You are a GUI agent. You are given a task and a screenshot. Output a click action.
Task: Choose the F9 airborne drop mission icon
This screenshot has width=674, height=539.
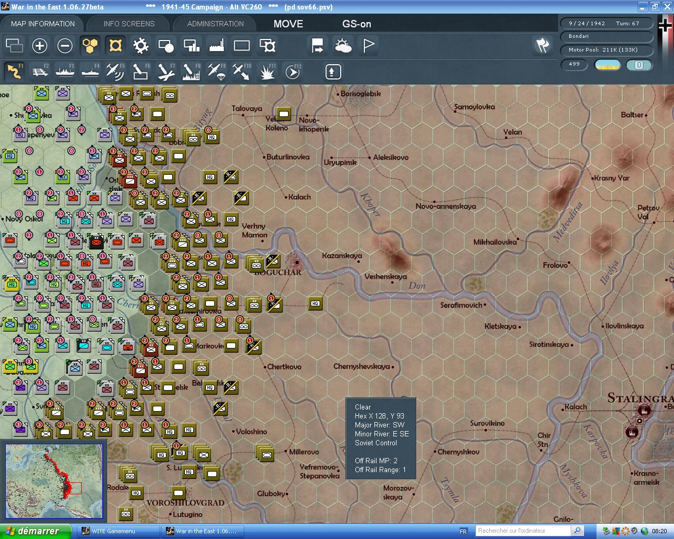[216, 72]
